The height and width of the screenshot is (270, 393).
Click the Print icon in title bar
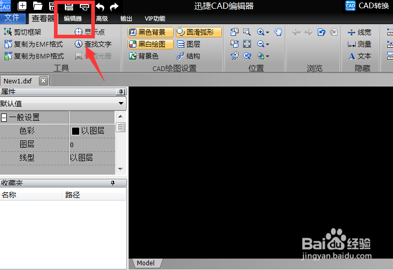(85, 7)
